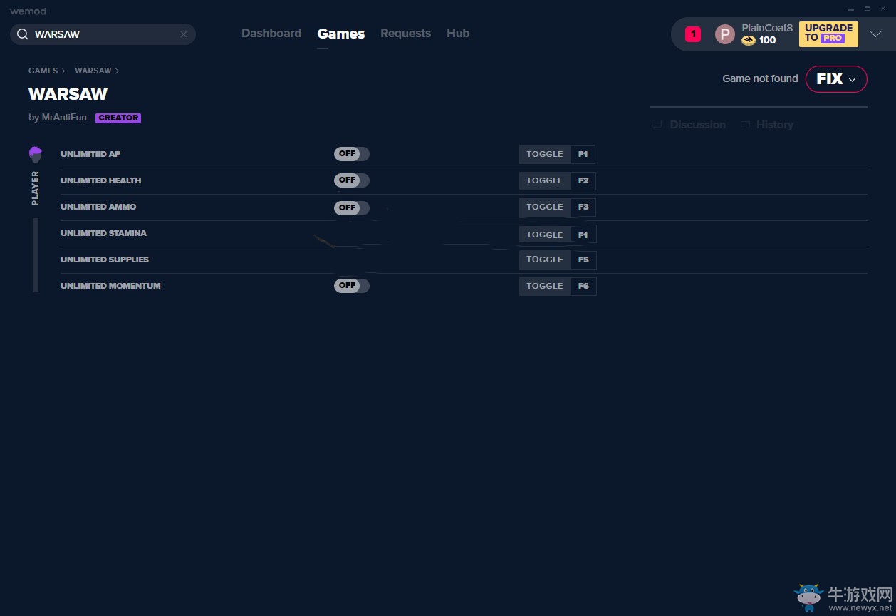Open the Discussion tab
The image size is (896, 616).
point(698,125)
